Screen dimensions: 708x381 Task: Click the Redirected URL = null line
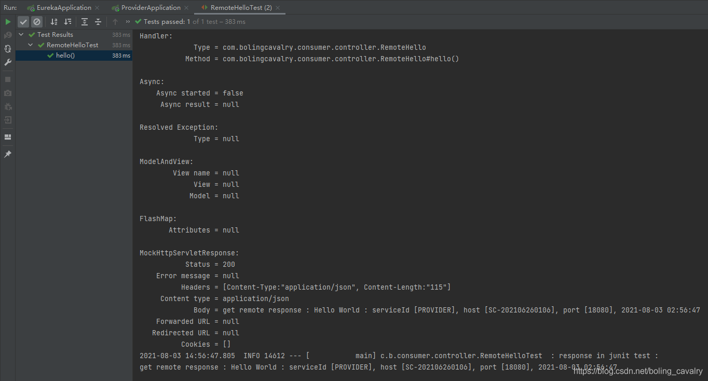tap(196, 333)
